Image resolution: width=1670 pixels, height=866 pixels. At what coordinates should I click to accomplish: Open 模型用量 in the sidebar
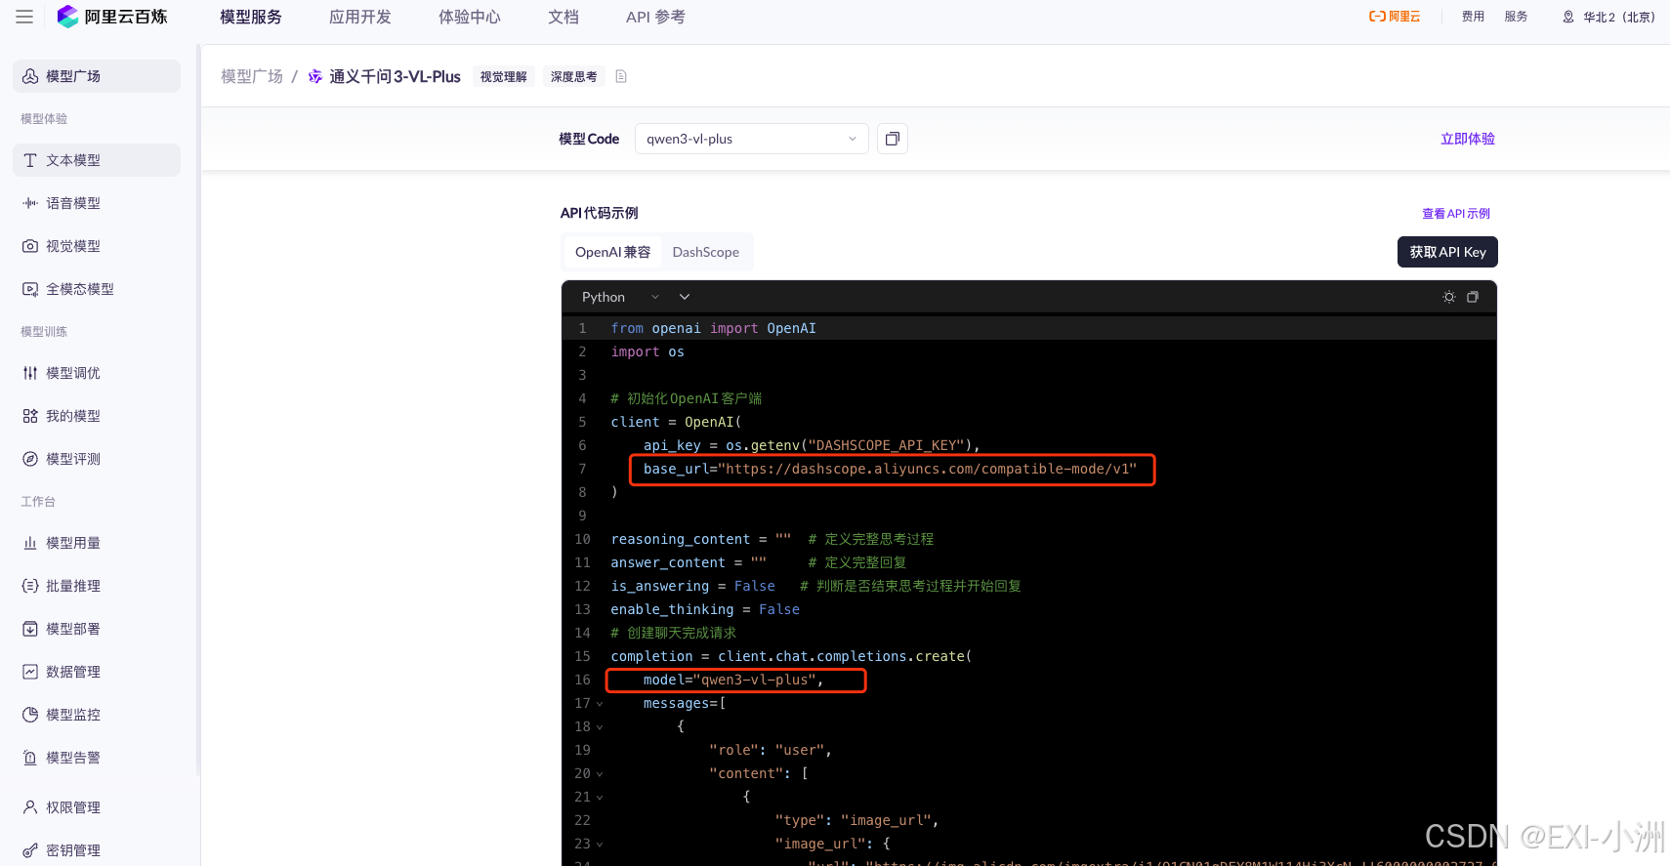click(97, 543)
